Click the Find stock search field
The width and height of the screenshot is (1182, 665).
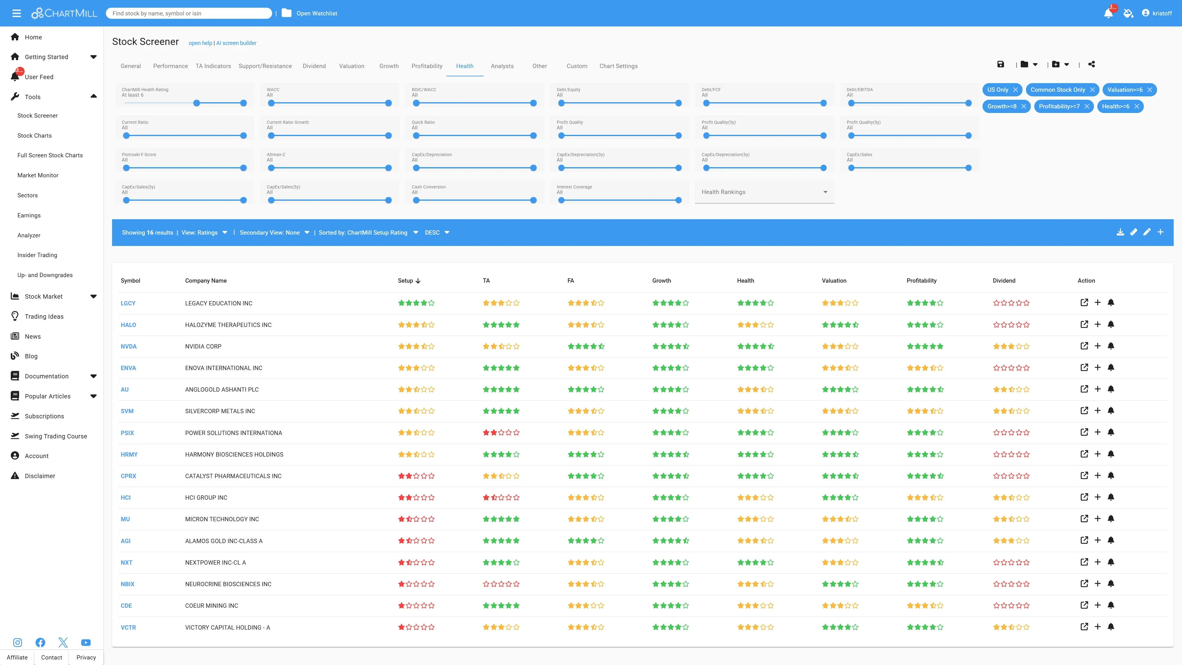pos(189,13)
